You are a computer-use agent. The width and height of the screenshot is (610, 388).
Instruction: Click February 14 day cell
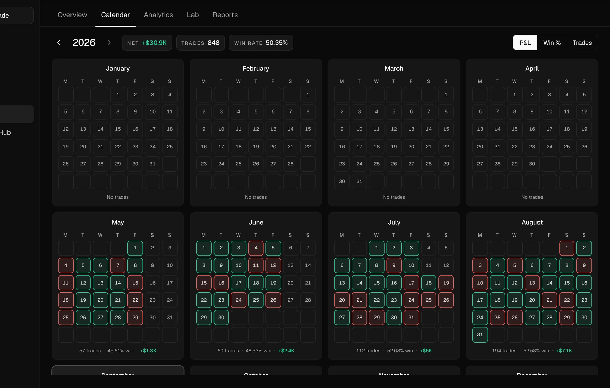point(290,129)
